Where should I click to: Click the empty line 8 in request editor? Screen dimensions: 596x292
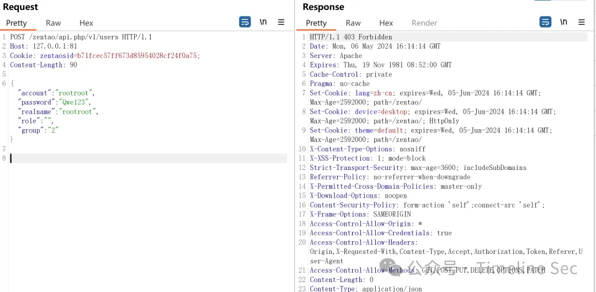(x=148, y=158)
